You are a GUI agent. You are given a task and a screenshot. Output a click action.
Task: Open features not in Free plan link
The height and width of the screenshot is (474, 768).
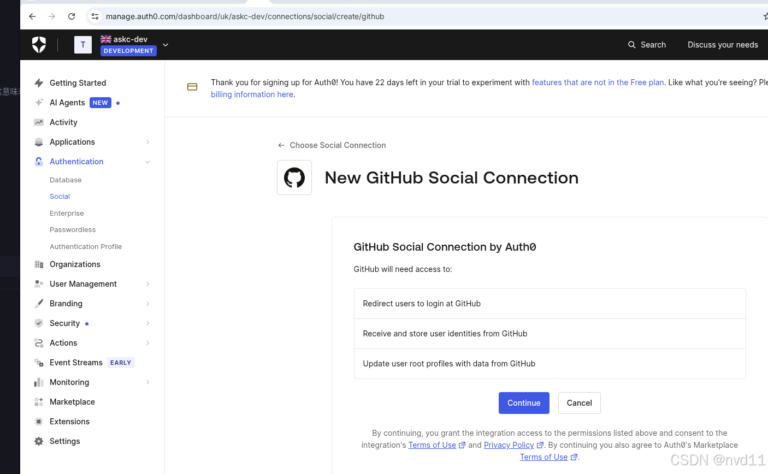click(x=598, y=82)
